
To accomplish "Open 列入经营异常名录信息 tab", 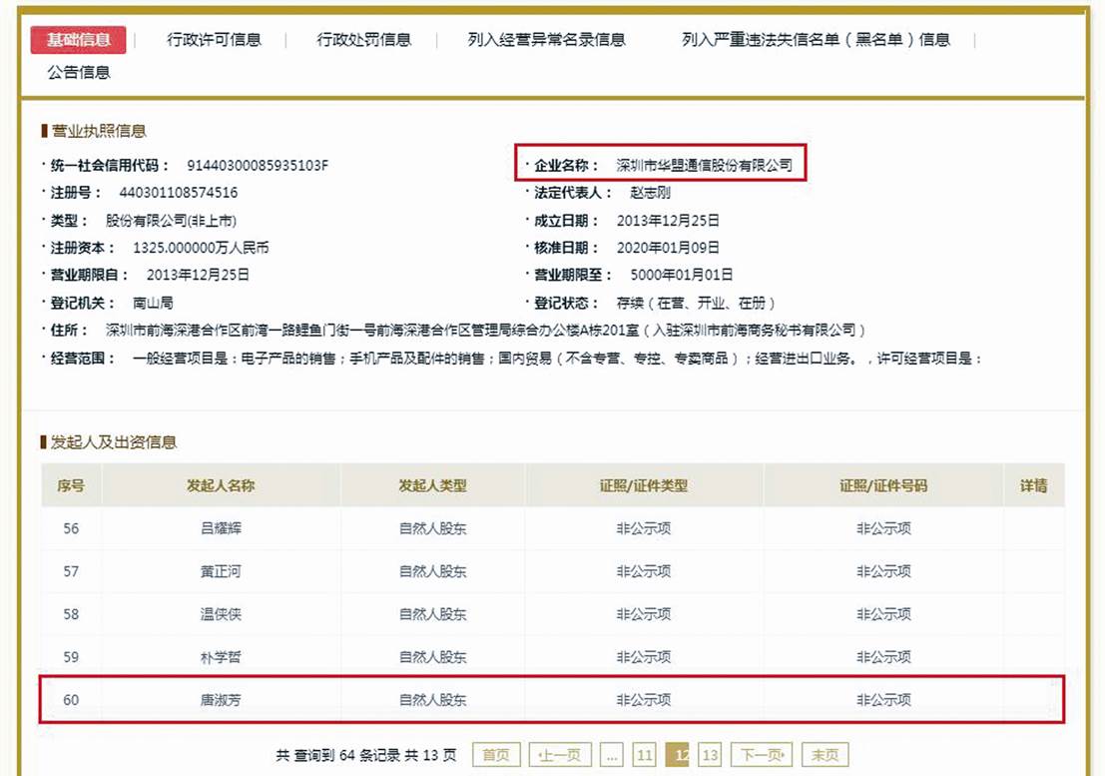I will (546, 40).
